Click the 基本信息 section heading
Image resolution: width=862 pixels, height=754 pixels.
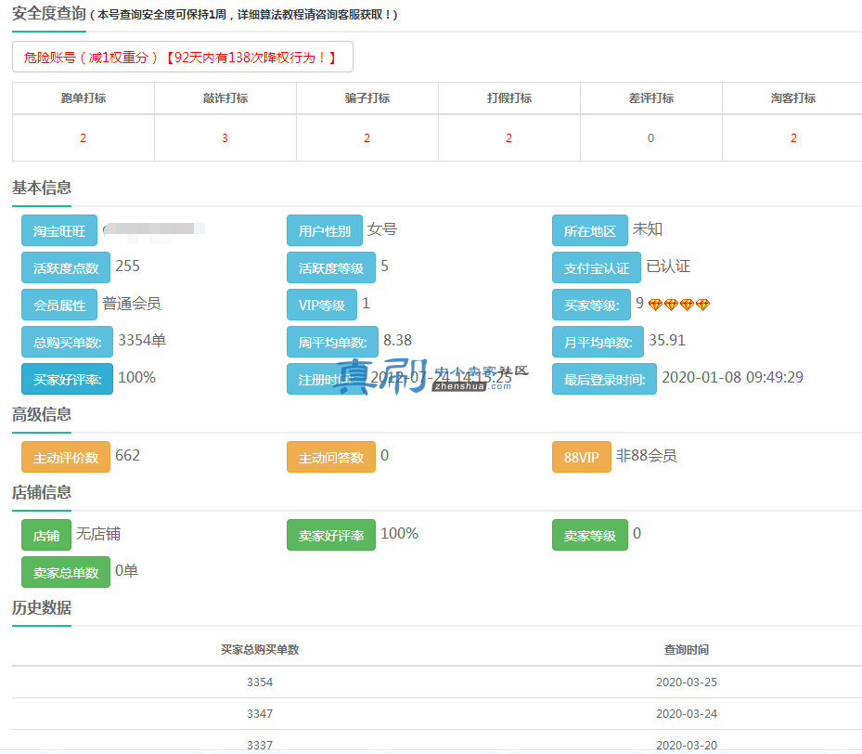click(42, 188)
